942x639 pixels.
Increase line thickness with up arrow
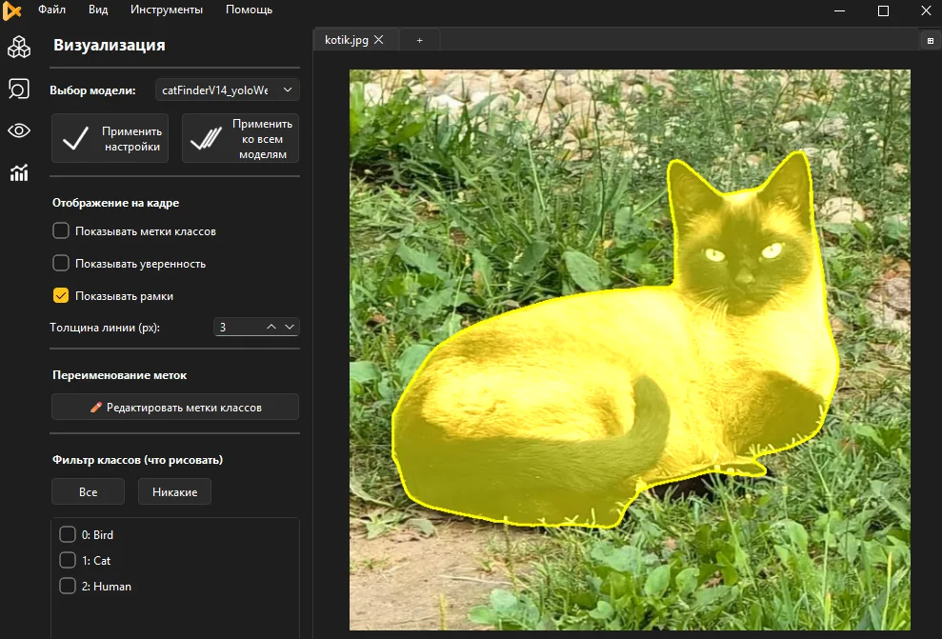click(271, 327)
